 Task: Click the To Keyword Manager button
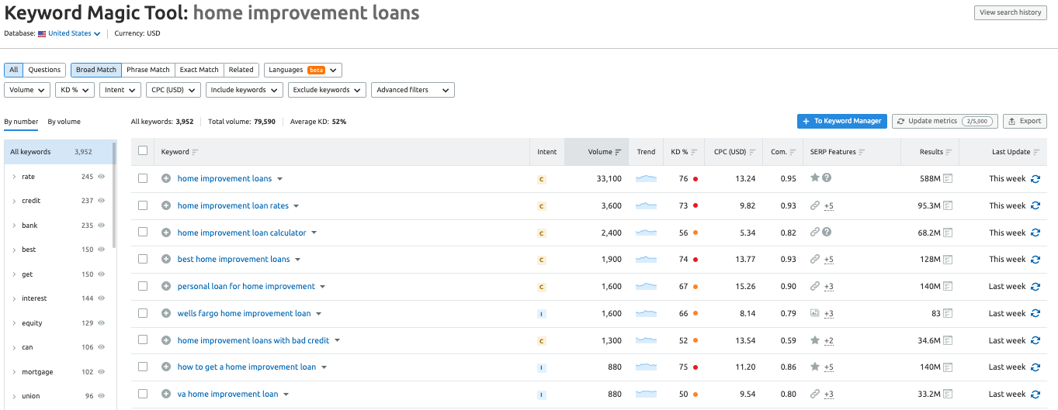coord(841,121)
